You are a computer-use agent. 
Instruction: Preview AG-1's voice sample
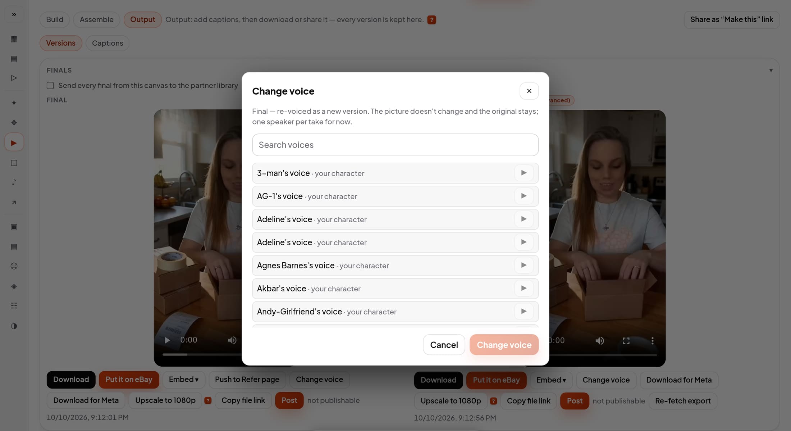pos(524,196)
